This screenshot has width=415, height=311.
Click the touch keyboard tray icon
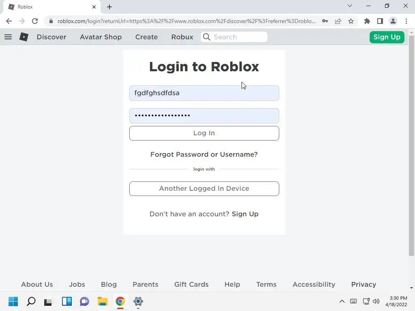(353, 301)
